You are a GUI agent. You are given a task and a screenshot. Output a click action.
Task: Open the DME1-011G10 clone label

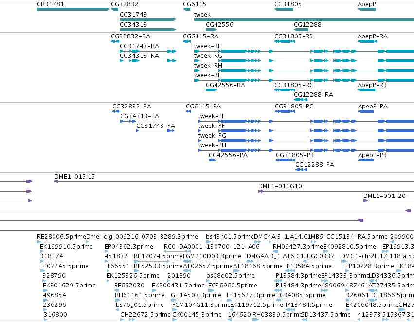[280, 186]
